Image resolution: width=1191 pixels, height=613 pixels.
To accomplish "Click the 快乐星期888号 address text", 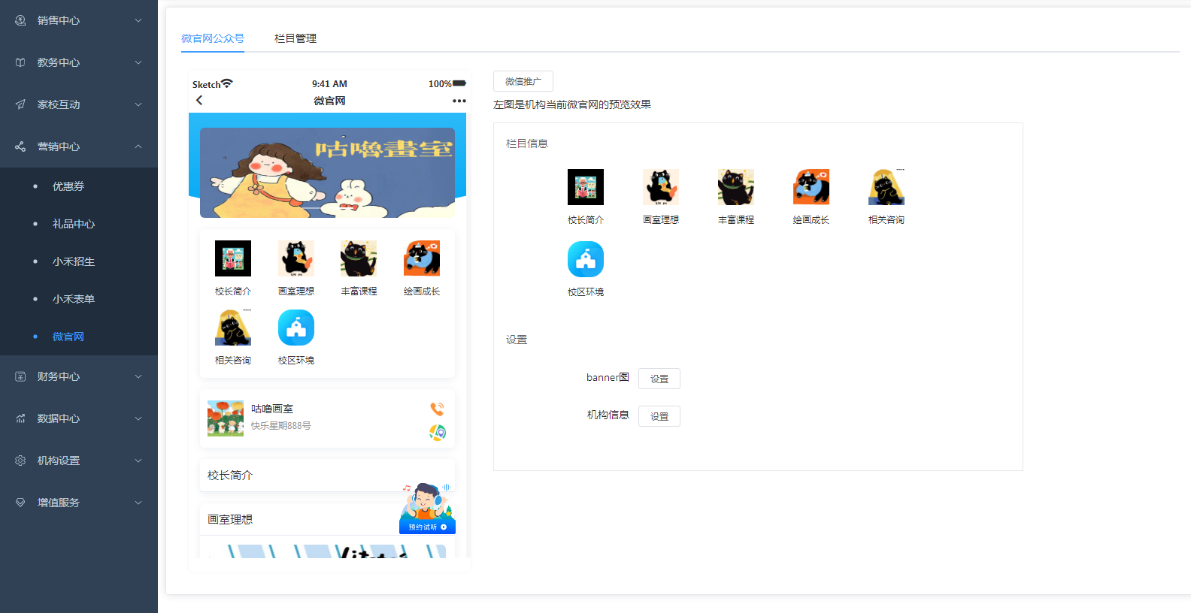I will tap(281, 426).
